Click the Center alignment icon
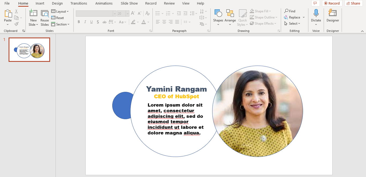366x177 pixels. pyautogui.click(x=164, y=22)
